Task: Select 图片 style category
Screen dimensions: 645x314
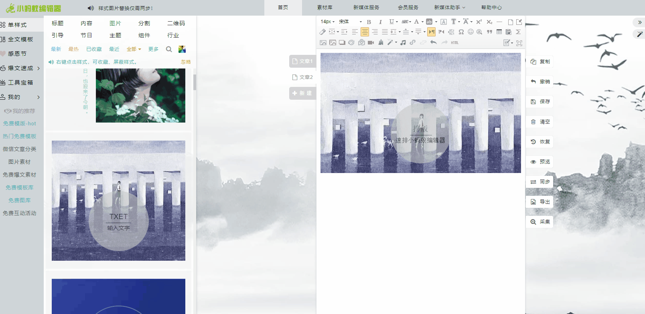Action: 115,23
